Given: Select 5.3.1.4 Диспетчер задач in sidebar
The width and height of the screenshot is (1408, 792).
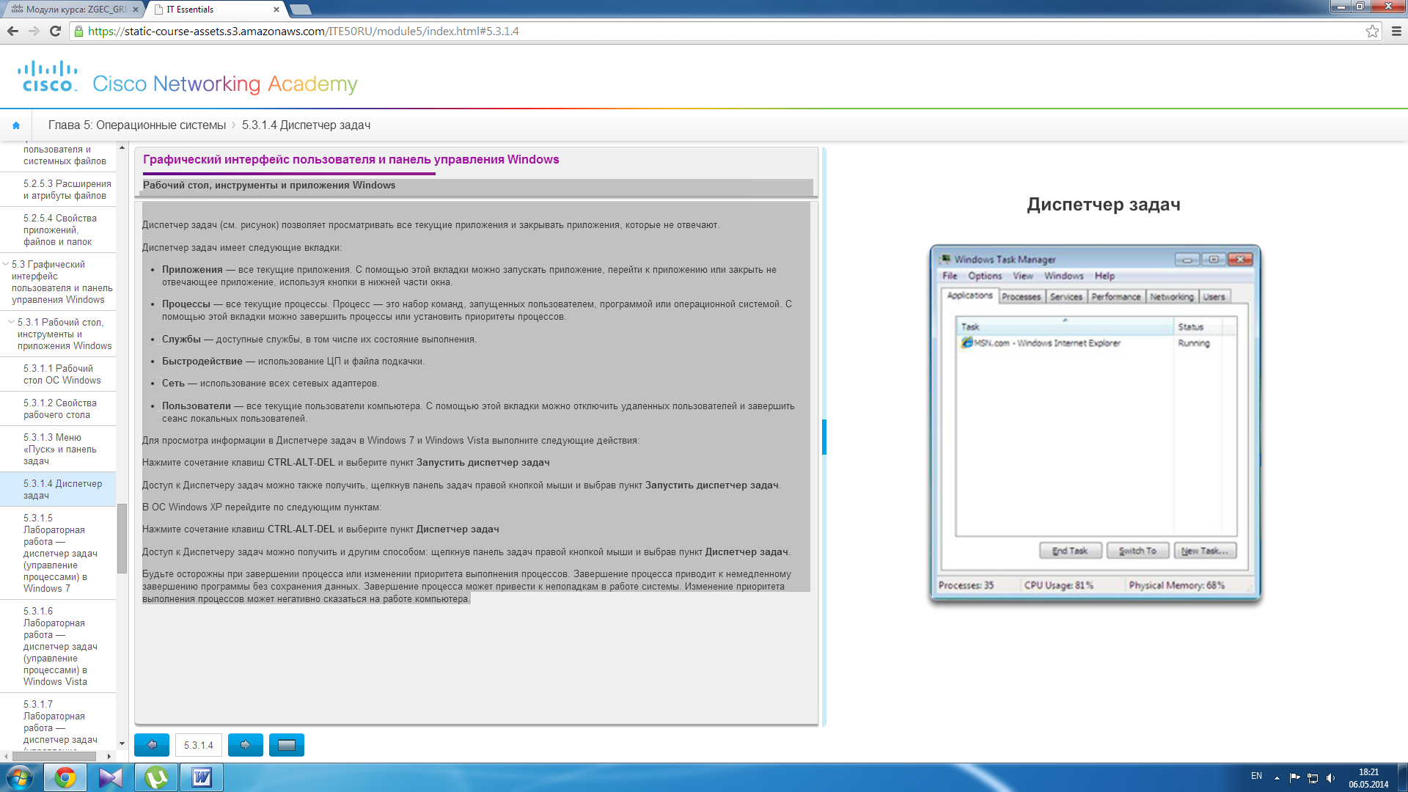Looking at the screenshot, I should [x=58, y=489].
